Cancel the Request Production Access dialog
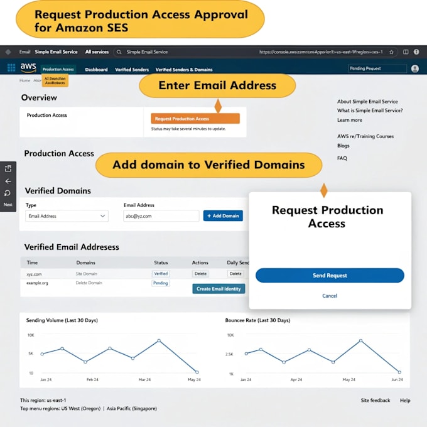 pos(330,296)
